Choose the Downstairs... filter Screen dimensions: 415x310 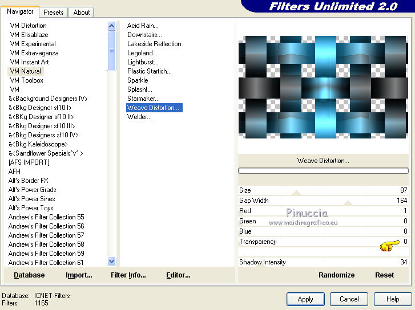(144, 35)
